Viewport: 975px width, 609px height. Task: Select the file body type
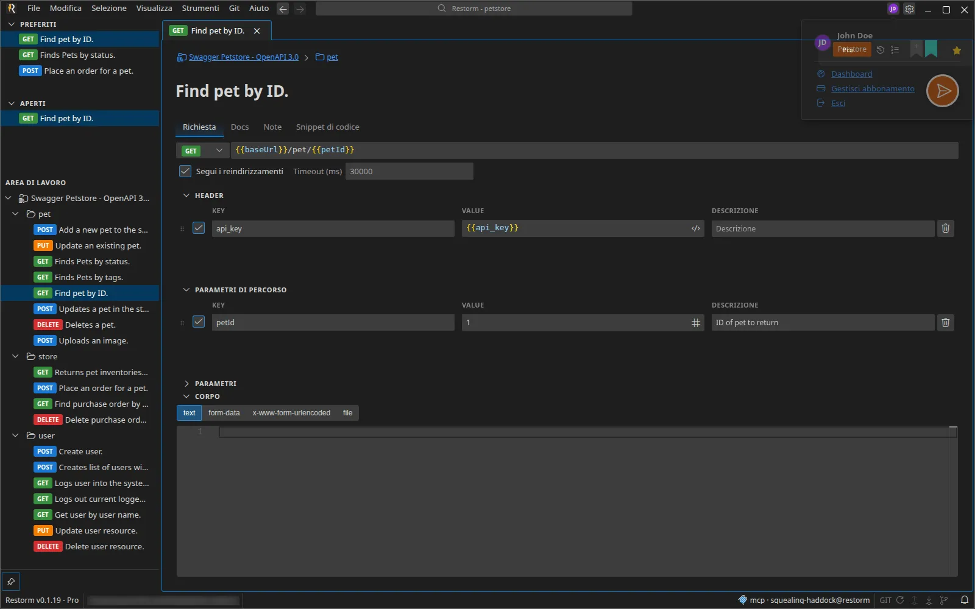347,413
